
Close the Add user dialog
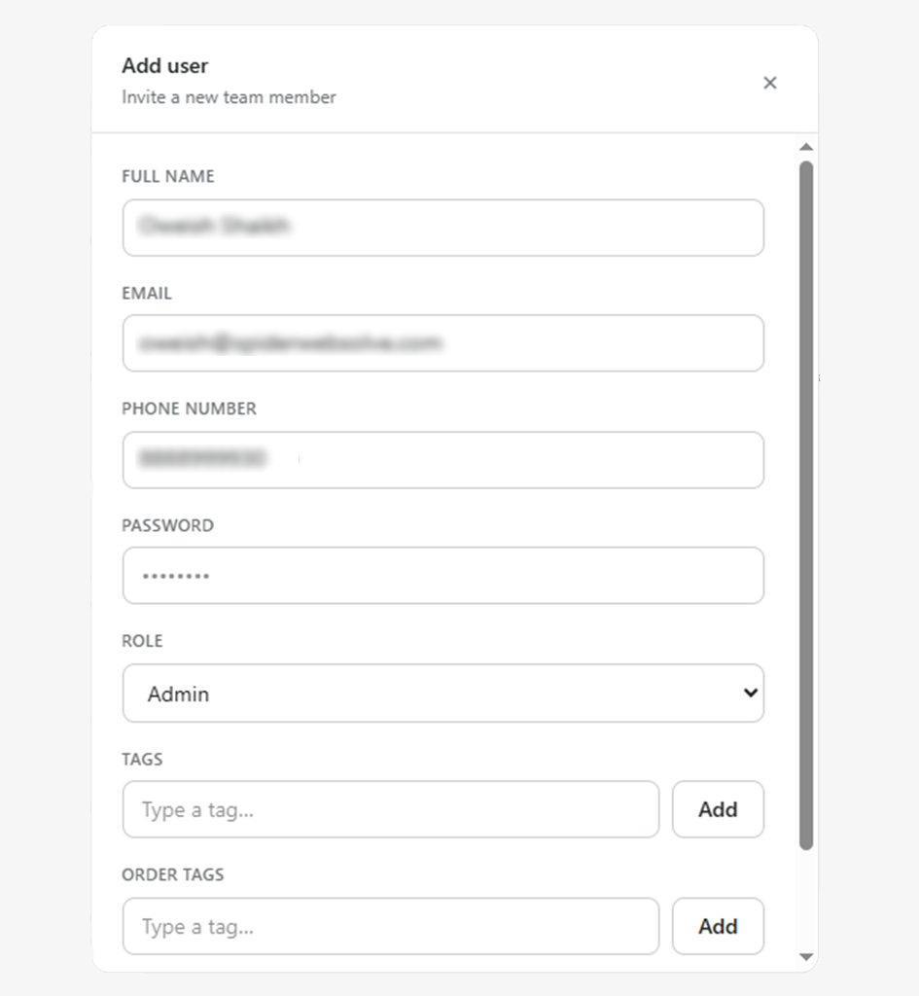tap(770, 83)
